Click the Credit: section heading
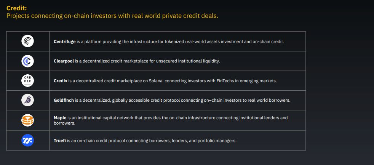This screenshot has height=165, width=374. click(17, 8)
